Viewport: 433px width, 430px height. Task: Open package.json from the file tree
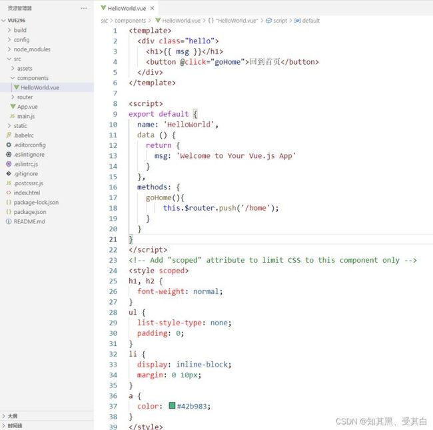point(30,212)
